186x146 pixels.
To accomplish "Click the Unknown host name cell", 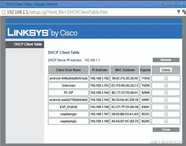I will (x=68, y=85).
